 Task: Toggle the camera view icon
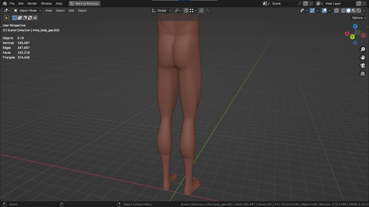point(363,65)
